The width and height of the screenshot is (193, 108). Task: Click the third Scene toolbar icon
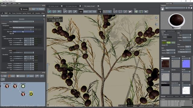(75, 12)
